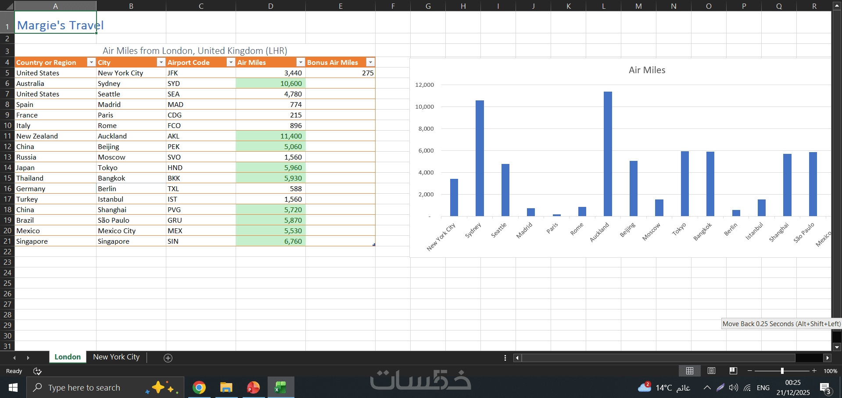Switch to New York City sheet tab
842x398 pixels.
coord(116,357)
